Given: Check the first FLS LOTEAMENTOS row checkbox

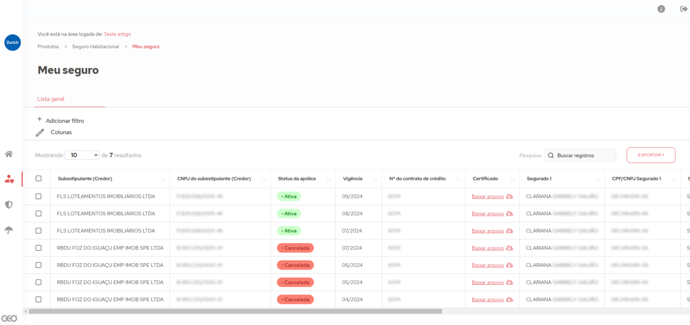Looking at the screenshot, I should (38, 197).
